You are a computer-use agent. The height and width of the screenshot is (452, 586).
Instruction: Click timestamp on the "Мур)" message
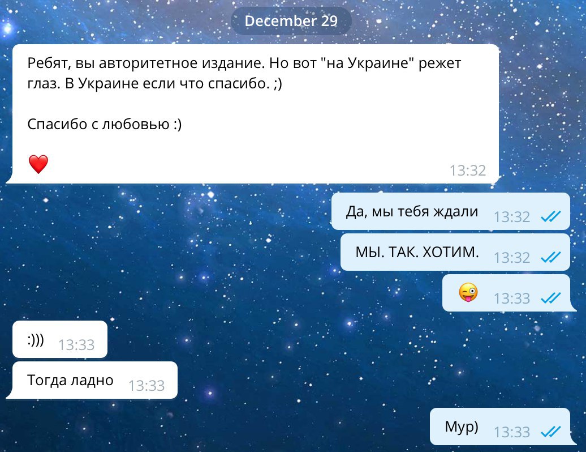[x=512, y=432]
